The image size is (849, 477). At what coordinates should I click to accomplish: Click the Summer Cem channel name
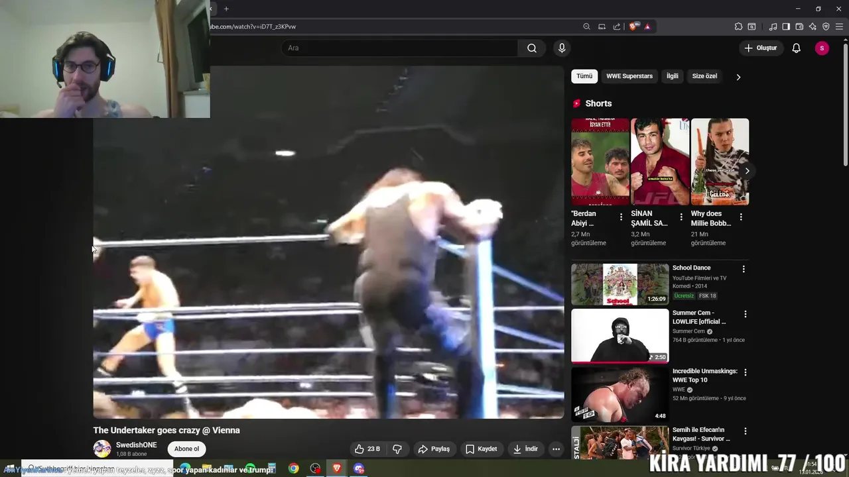(x=688, y=331)
